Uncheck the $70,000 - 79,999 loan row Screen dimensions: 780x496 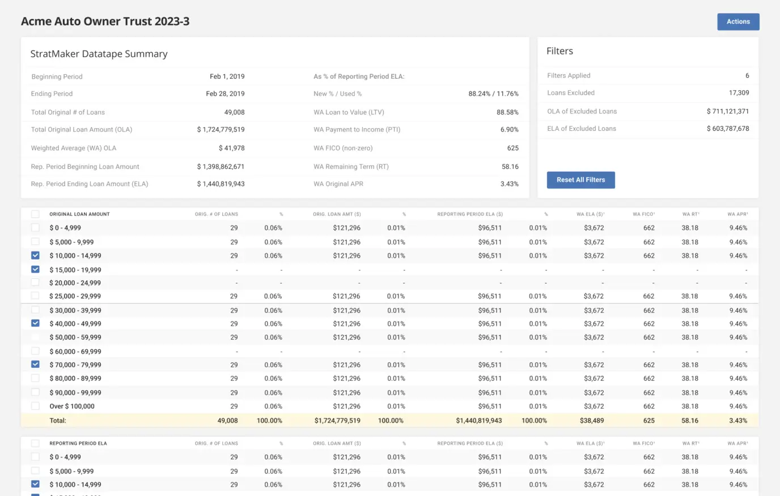35,365
